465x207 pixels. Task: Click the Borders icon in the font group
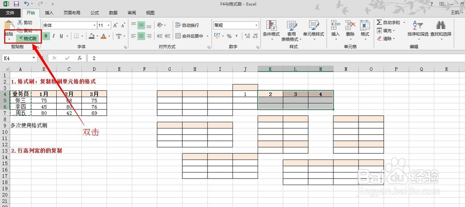click(77, 36)
